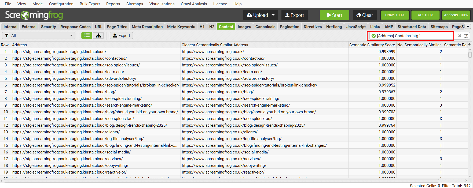Screen dimensions: 473x188
Task: Open the View menu
Action: pos(22,4)
